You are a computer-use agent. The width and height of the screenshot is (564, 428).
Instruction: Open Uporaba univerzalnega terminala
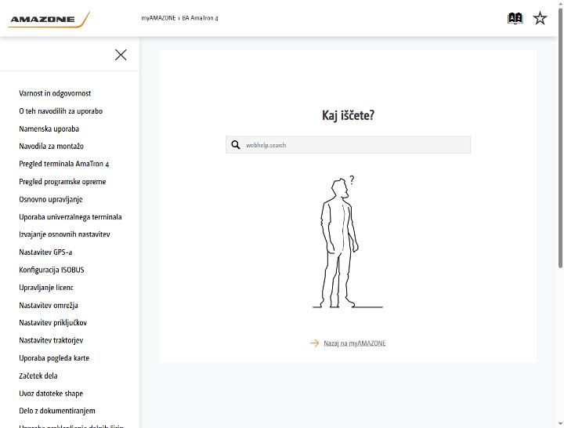[70, 217]
